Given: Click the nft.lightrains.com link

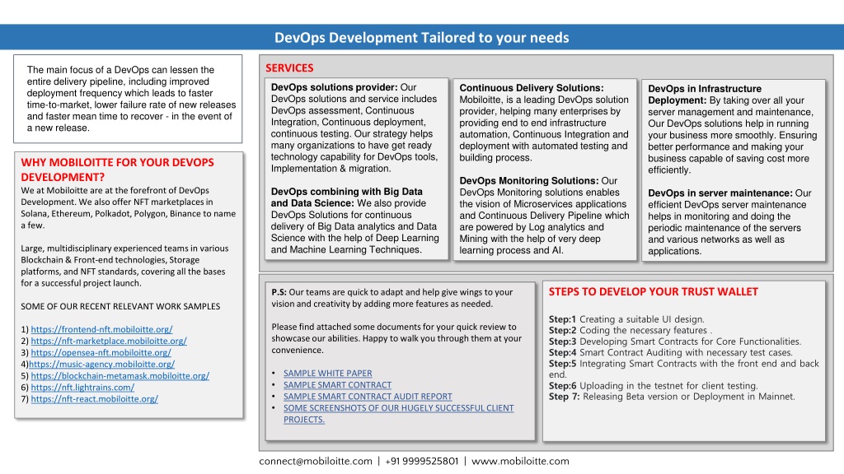Looking at the screenshot, I should pyautogui.click(x=82, y=388).
